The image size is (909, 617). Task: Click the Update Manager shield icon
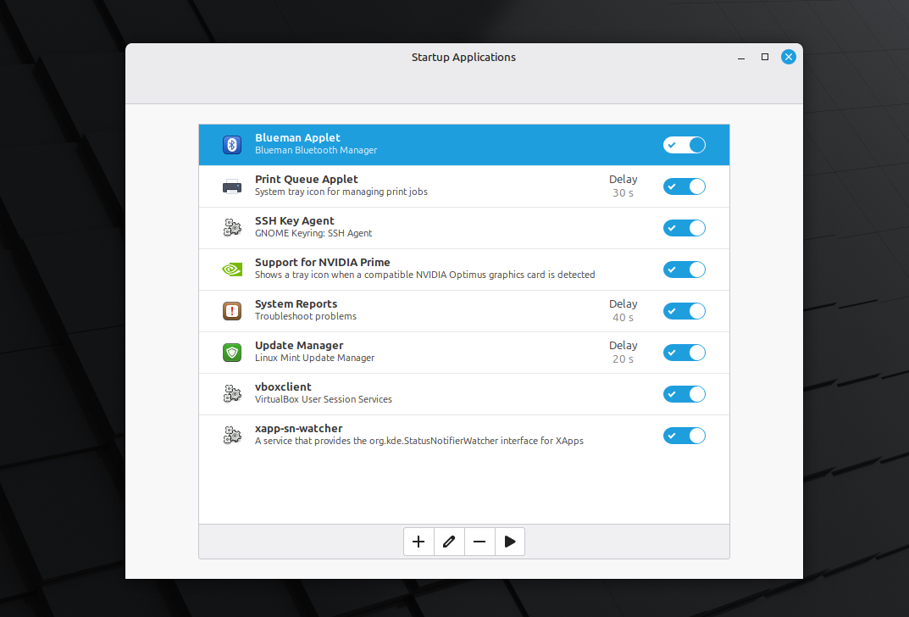231,352
